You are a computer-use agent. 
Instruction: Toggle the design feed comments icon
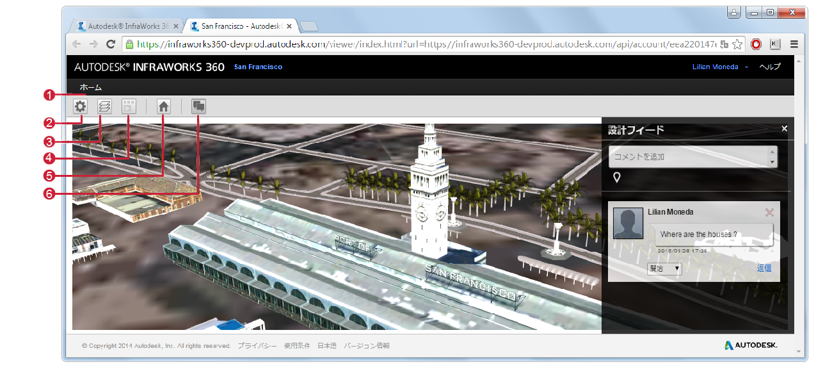coord(199,106)
